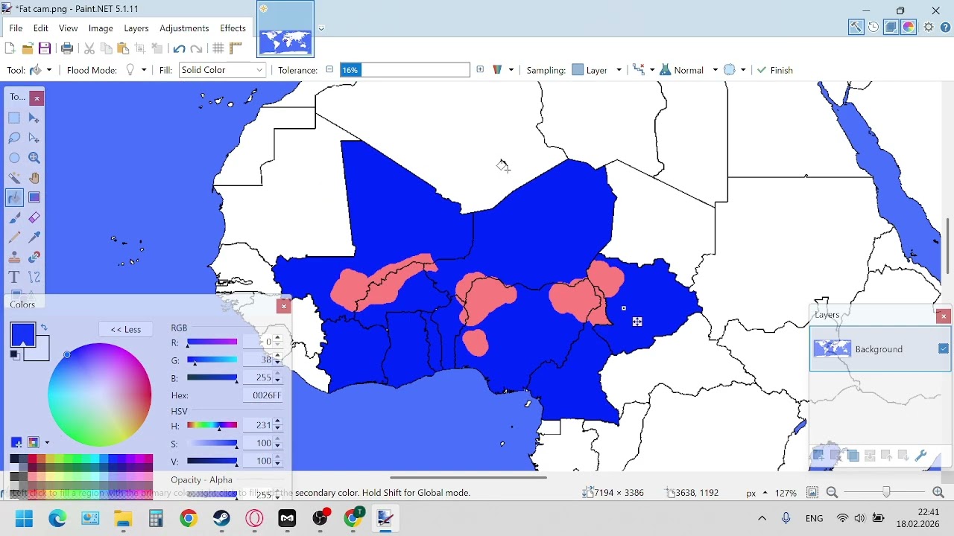Viewport: 954px width, 536px height.
Task: Open the Tool chooser dropdown
Action: [x=41, y=70]
